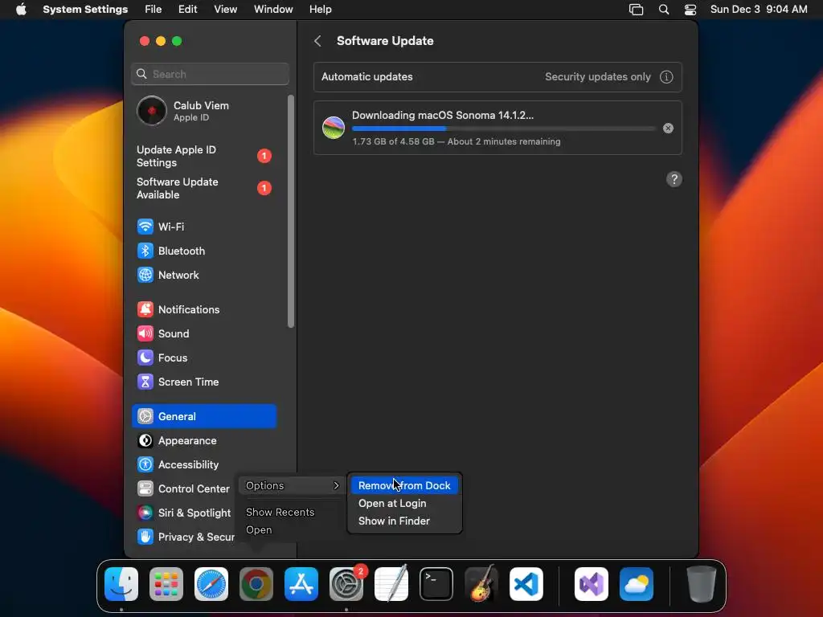Click the download progress bar
The image size is (823, 617).
coord(503,128)
